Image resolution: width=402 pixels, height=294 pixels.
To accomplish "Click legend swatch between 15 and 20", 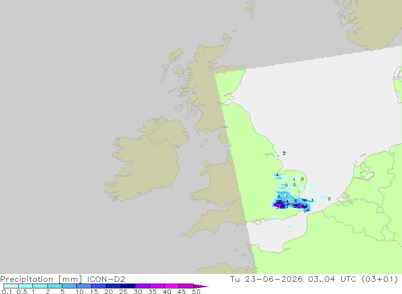I will click(x=99, y=286).
